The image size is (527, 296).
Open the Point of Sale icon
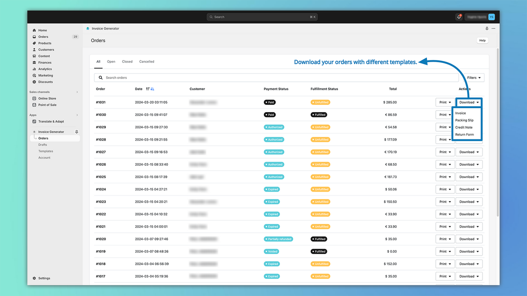pyautogui.click(x=35, y=105)
